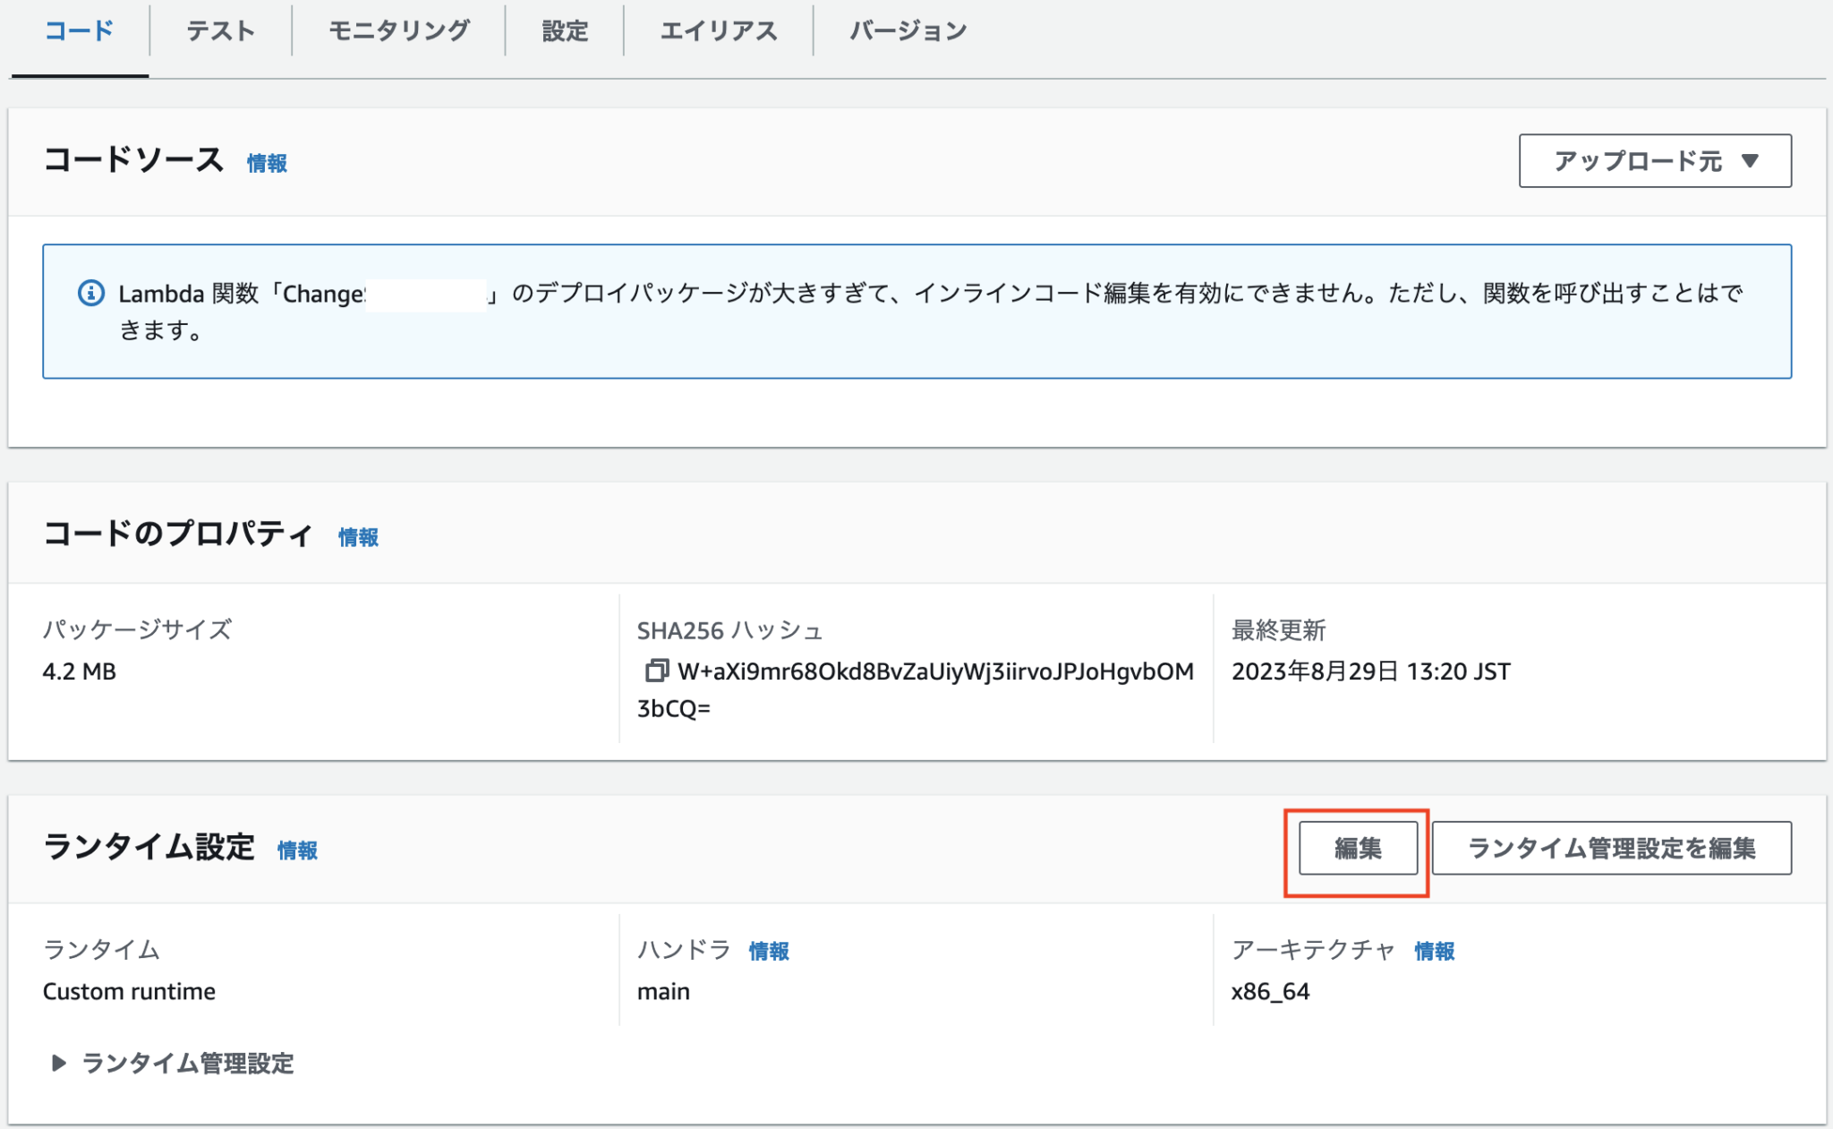This screenshot has height=1129, width=1833.
Task: Select the 設定 tab
Action: [562, 30]
